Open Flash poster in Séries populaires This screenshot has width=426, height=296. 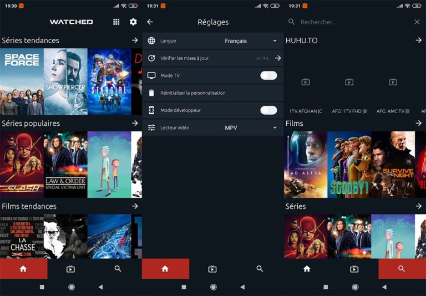pos(22,165)
